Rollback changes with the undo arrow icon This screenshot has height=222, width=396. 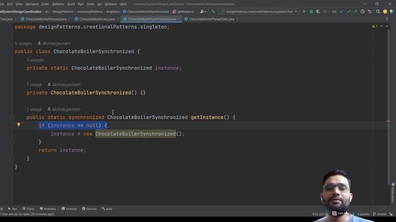click(369, 12)
